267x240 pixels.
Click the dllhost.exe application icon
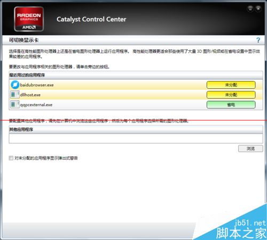click(15, 95)
